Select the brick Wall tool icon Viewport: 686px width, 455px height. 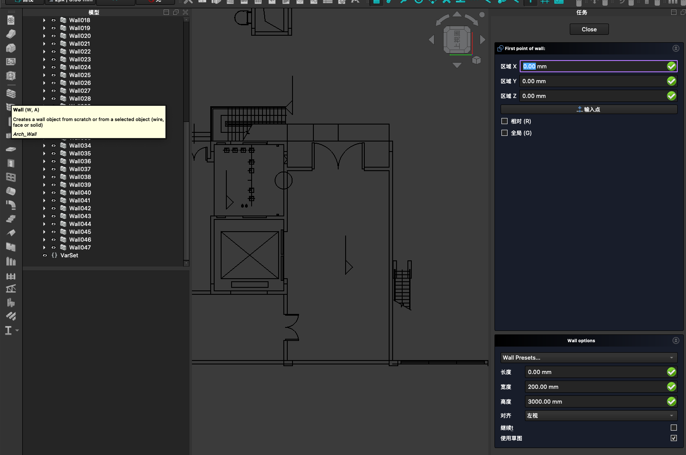point(11,94)
